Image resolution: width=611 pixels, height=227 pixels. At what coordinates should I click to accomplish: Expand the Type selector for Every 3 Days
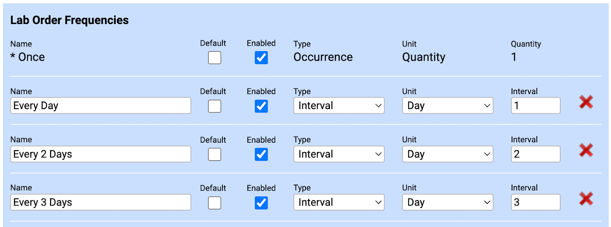(x=339, y=202)
